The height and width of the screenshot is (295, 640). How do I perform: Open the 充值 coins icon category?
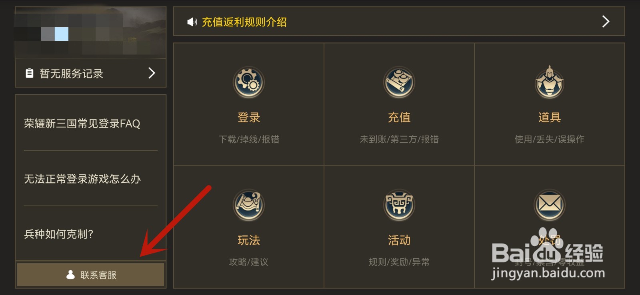[x=399, y=83]
